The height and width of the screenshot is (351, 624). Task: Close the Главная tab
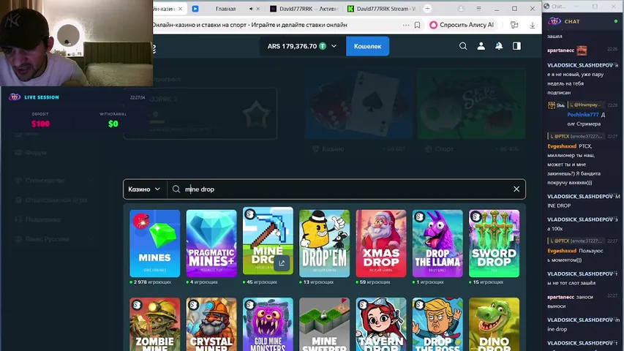click(258, 9)
